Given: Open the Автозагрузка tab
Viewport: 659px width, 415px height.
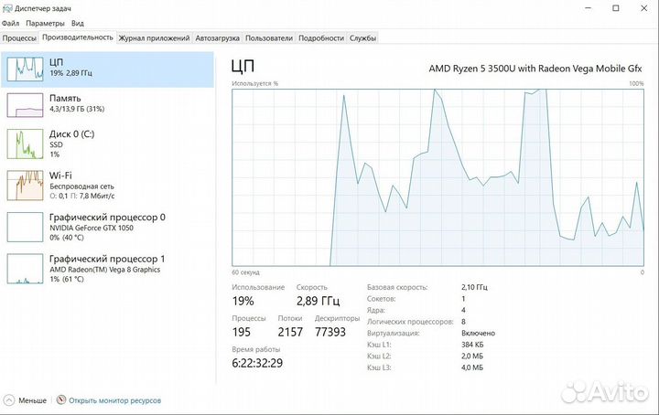Looking at the screenshot, I should 218,38.
